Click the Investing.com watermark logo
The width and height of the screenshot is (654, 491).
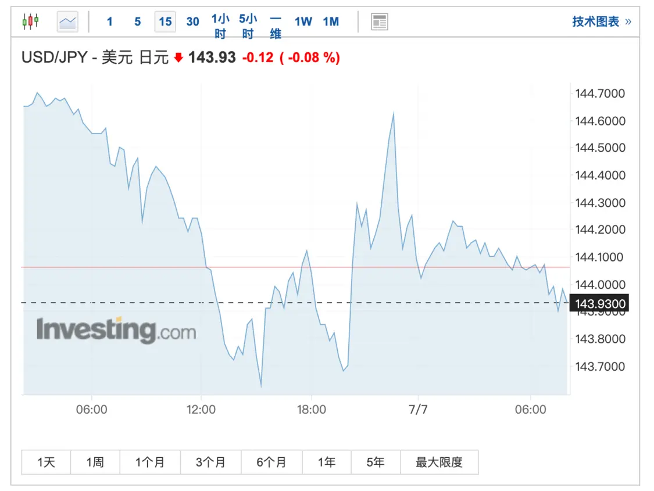116,330
